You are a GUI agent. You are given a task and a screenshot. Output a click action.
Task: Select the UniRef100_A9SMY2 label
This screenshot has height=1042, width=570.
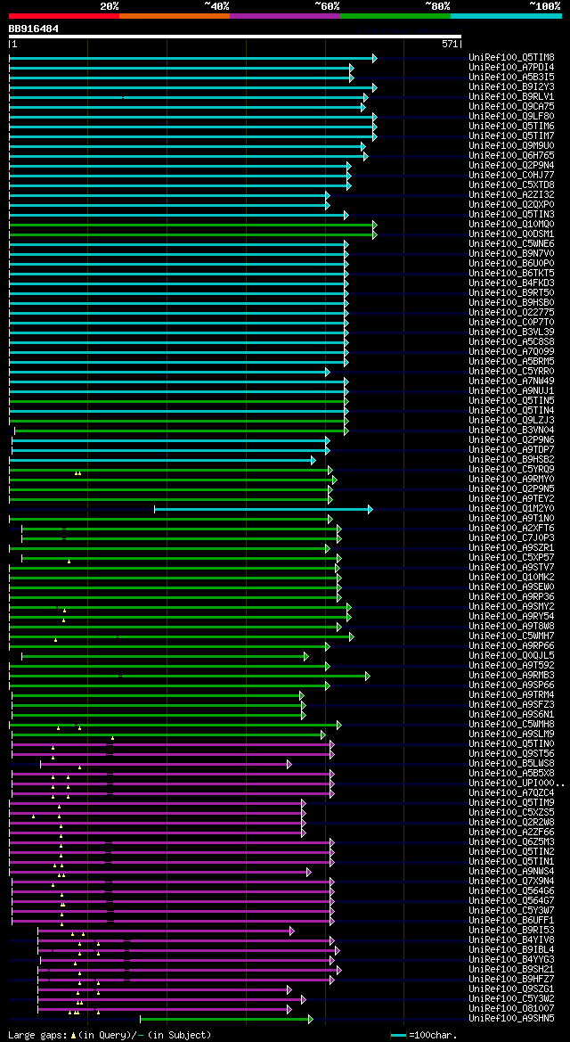(511, 607)
